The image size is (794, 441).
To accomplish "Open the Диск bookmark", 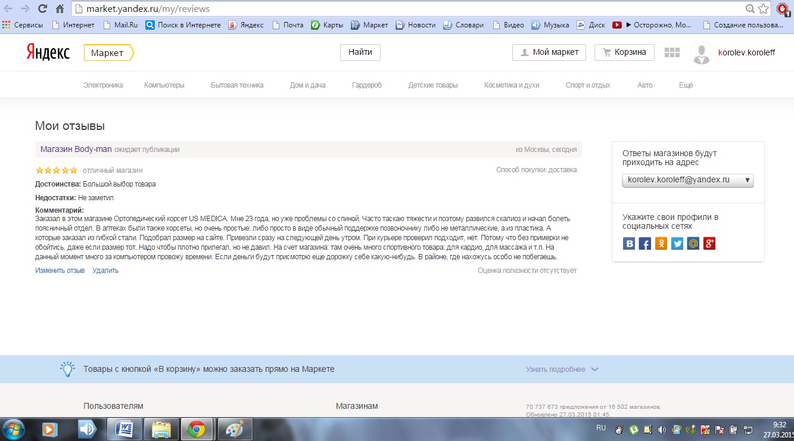I will pyautogui.click(x=590, y=25).
